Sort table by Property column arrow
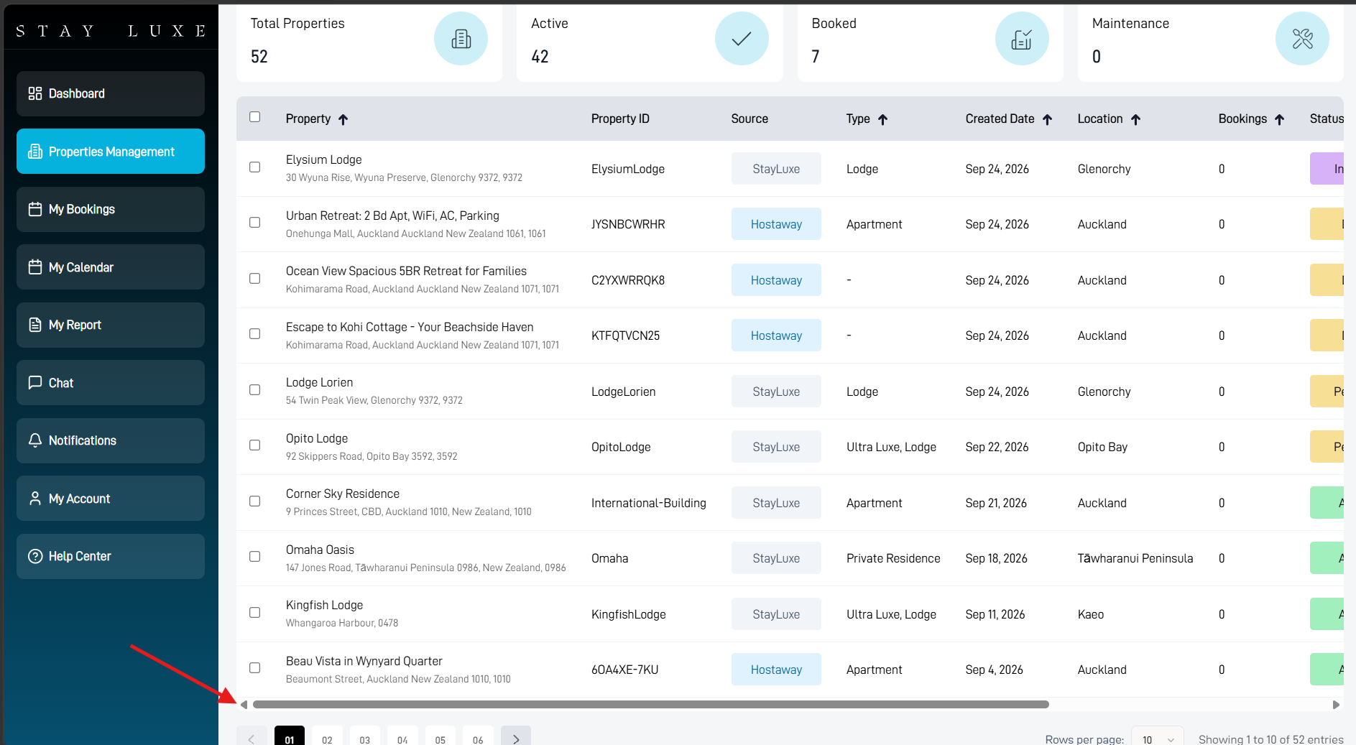The height and width of the screenshot is (745, 1356). (343, 120)
